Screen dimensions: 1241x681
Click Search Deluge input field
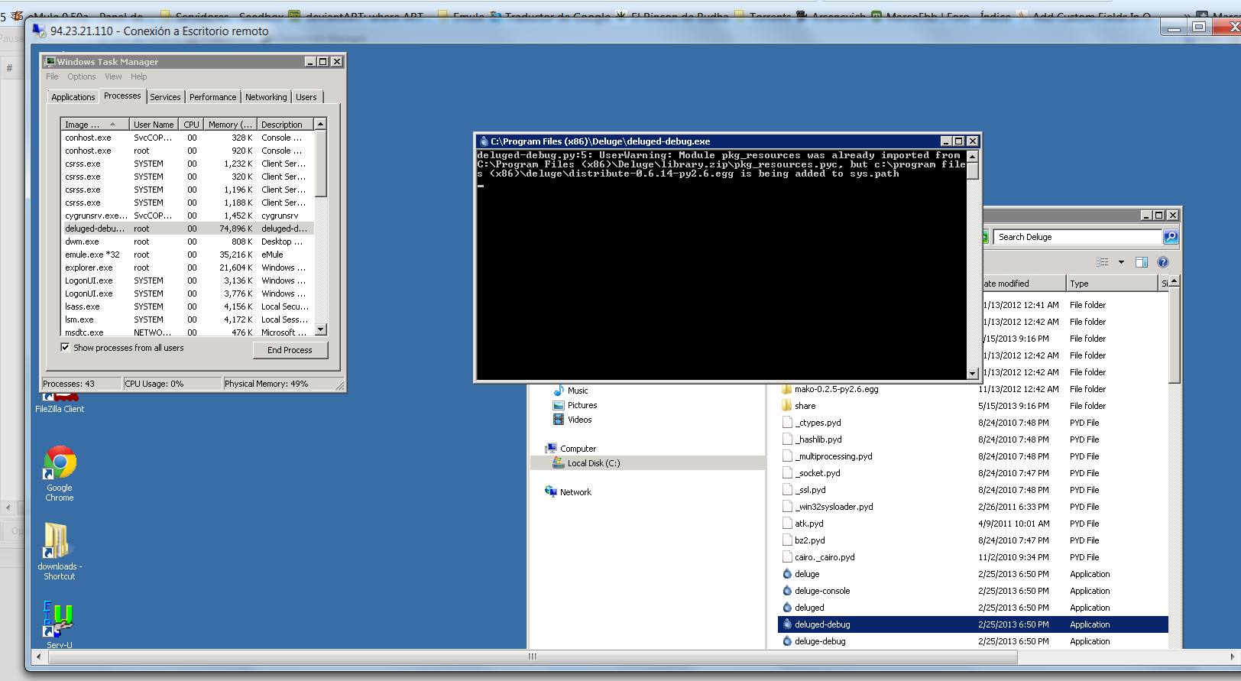pos(1077,237)
